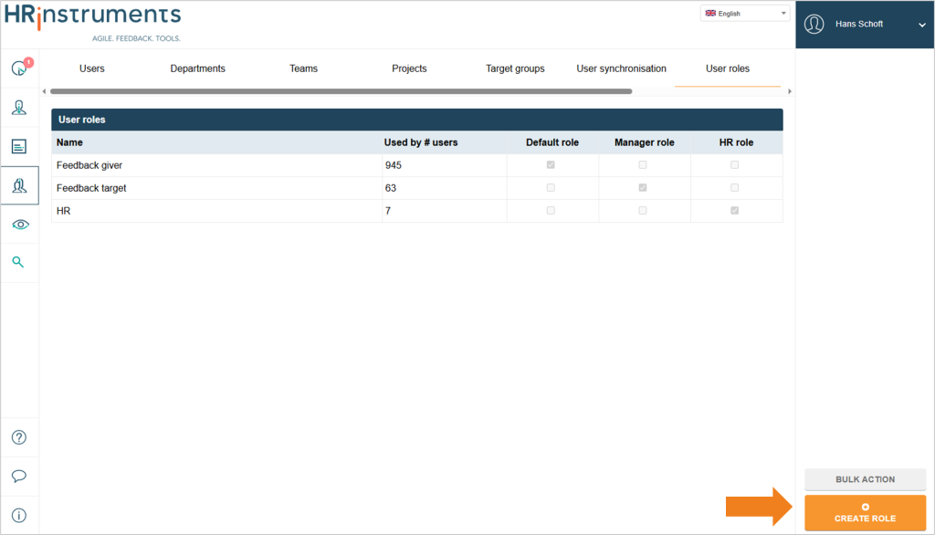The image size is (935, 535).
Task: Switch to the Target groups tab
Action: pos(515,68)
